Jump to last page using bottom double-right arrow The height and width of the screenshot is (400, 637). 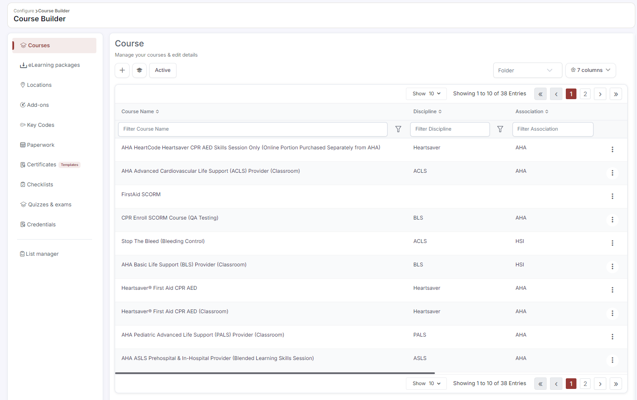(616, 384)
